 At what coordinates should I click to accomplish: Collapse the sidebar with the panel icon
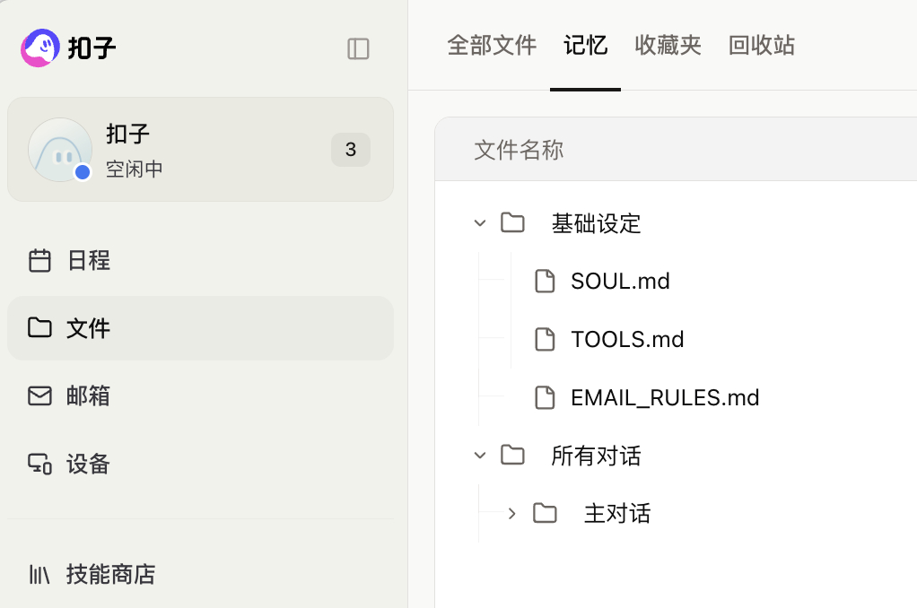coord(358,49)
